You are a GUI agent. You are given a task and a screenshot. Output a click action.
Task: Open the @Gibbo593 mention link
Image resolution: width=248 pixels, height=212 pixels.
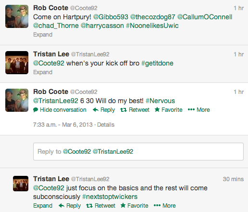click(111, 17)
